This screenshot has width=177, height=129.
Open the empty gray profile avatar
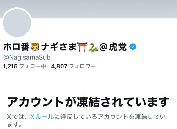click(17, 23)
